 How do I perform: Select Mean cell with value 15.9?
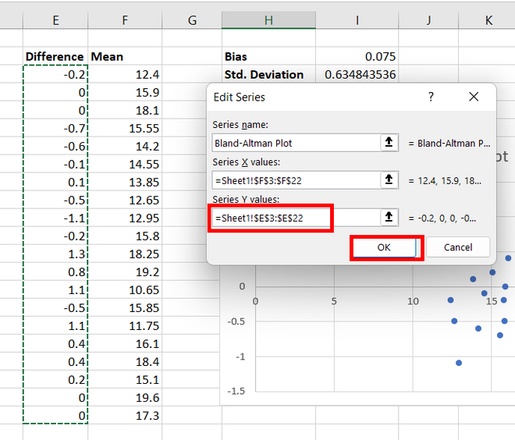click(x=125, y=92)
